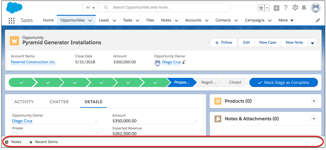Click the first completed path stage

21,82
